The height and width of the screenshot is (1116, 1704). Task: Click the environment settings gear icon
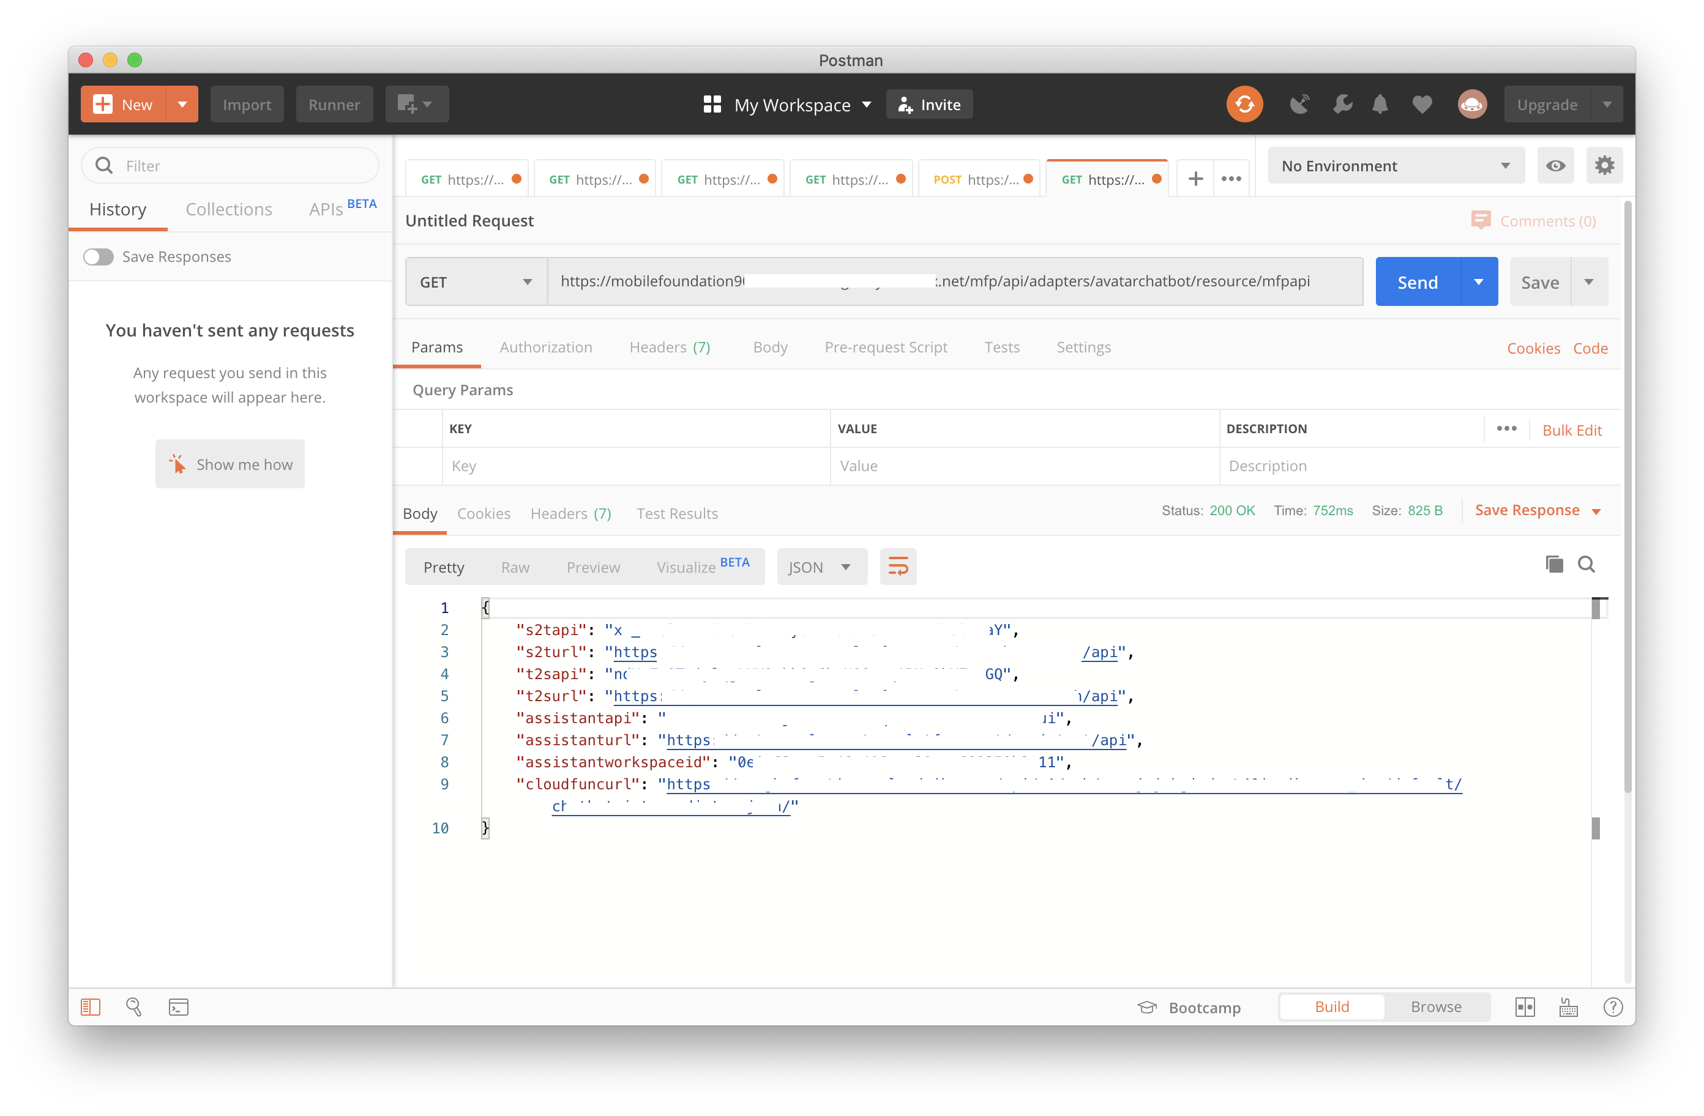pyautogui.click(x=1603, y=165)
